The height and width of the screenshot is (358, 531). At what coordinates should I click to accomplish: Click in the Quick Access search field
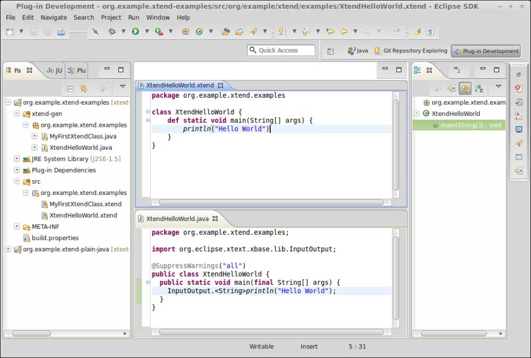point(281,50)
